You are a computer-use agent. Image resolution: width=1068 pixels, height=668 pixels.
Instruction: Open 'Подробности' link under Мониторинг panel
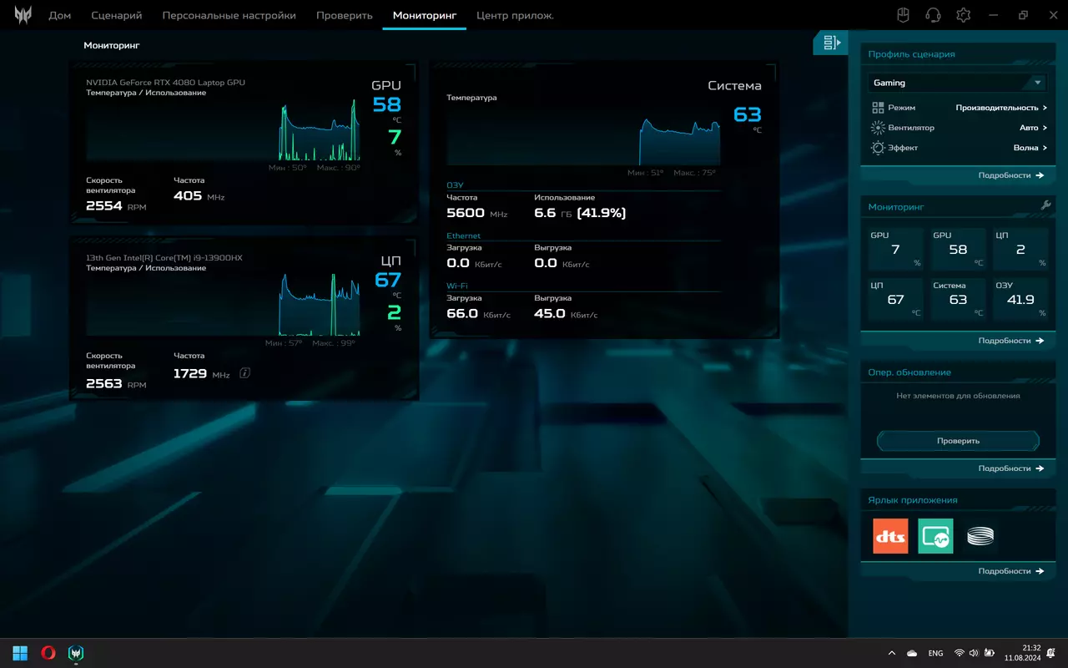click(x=1011, y=341)
